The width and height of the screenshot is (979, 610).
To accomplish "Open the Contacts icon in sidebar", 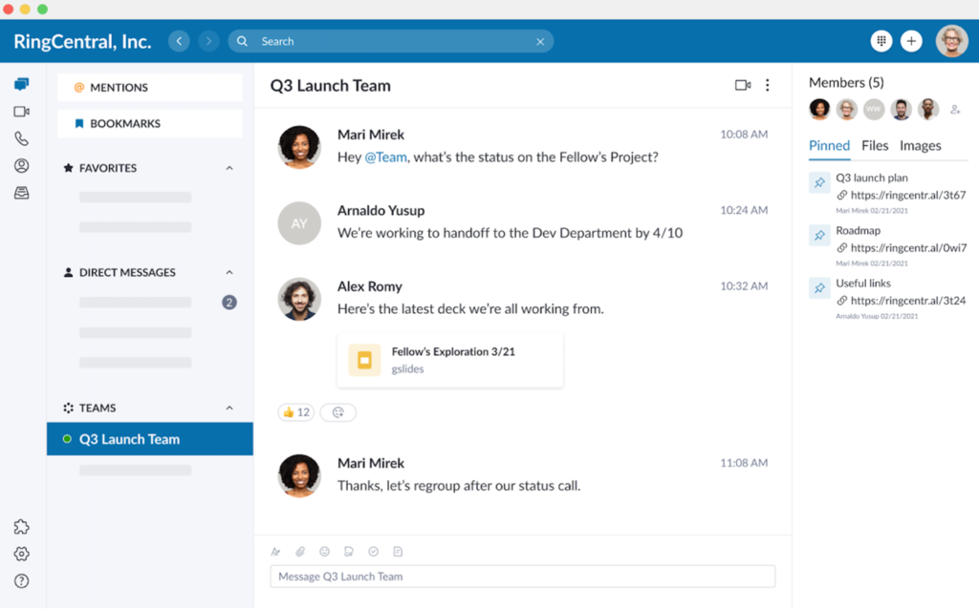I will (21, 165).
